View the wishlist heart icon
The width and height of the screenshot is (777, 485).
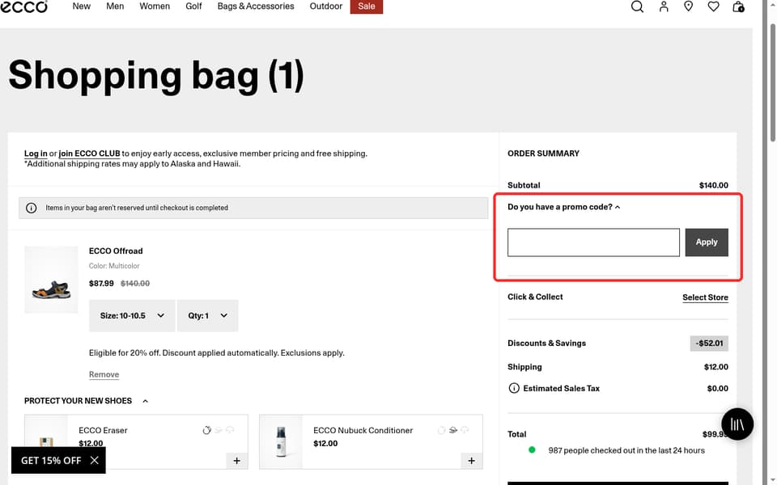click(x=713, y=6)
